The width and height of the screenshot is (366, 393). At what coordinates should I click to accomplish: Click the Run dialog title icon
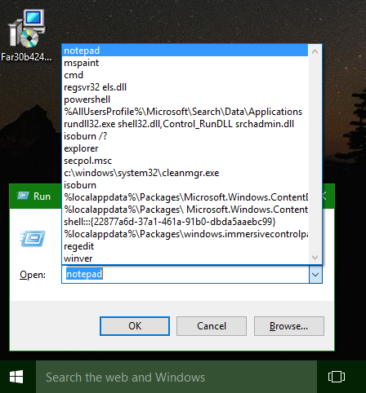pos(23,196)
